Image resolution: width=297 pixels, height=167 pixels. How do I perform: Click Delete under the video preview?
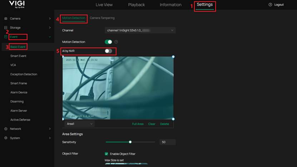coord(164,124)
